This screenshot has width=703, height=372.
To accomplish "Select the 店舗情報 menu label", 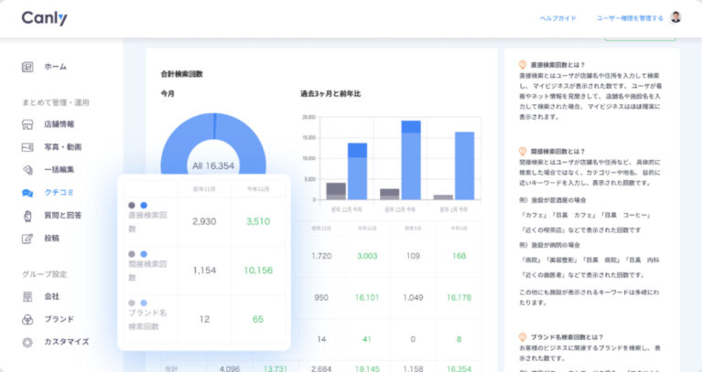I will tap(59, 124).
